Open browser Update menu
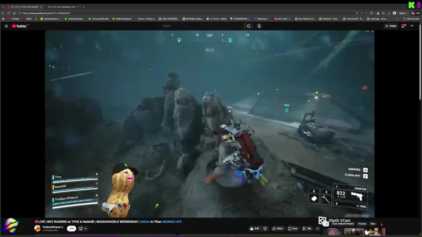 click(x=404, y=13)
